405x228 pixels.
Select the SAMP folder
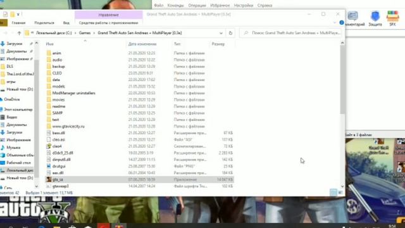[58, 113]
